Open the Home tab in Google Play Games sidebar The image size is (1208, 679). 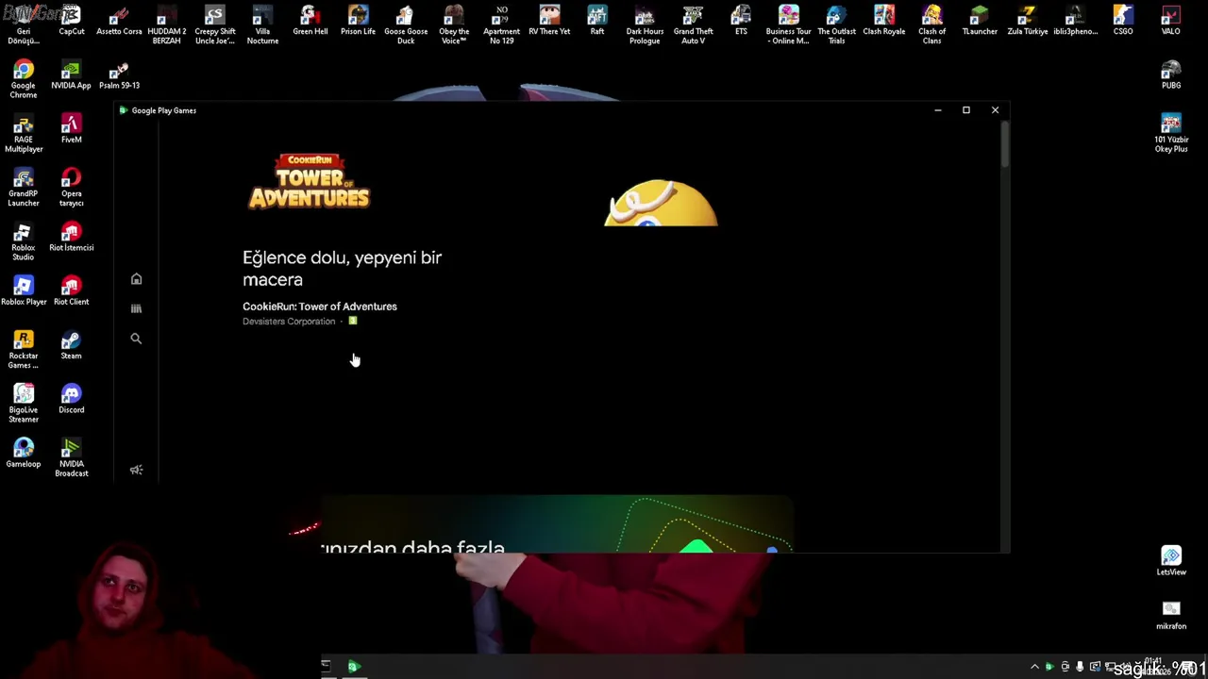tap(136, 279)
